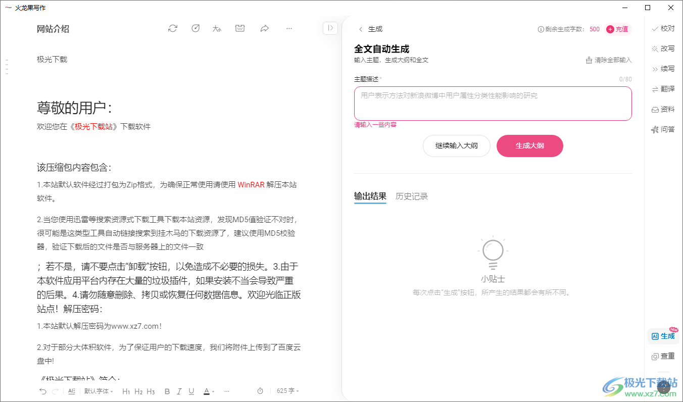
Task: Adjust text size with 大小 icon
Action: (217, 29)
